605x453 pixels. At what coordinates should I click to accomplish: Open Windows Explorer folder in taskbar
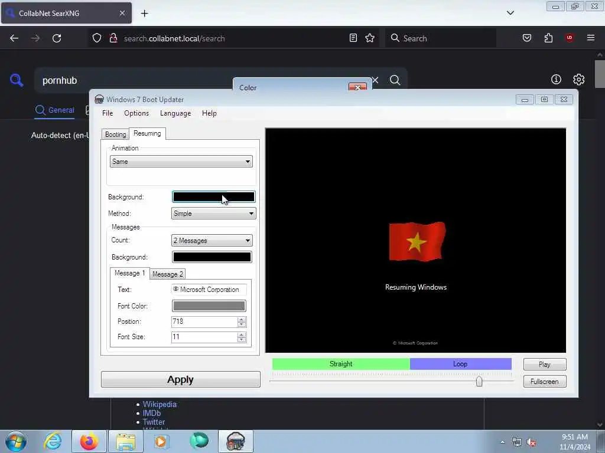pyautogui.click(x=126, y=441)
